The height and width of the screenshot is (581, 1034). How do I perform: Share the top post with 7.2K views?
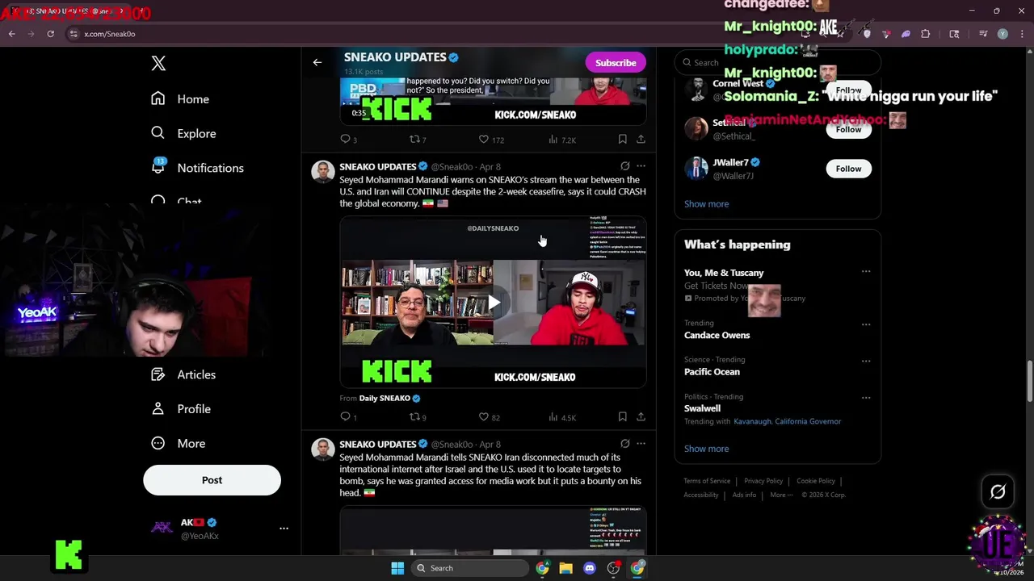(x=641, y=140)
